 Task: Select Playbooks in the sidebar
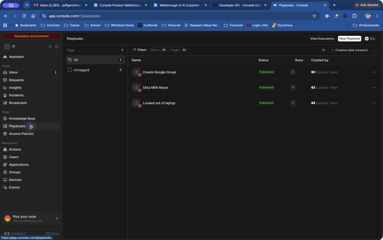point(31,126)
